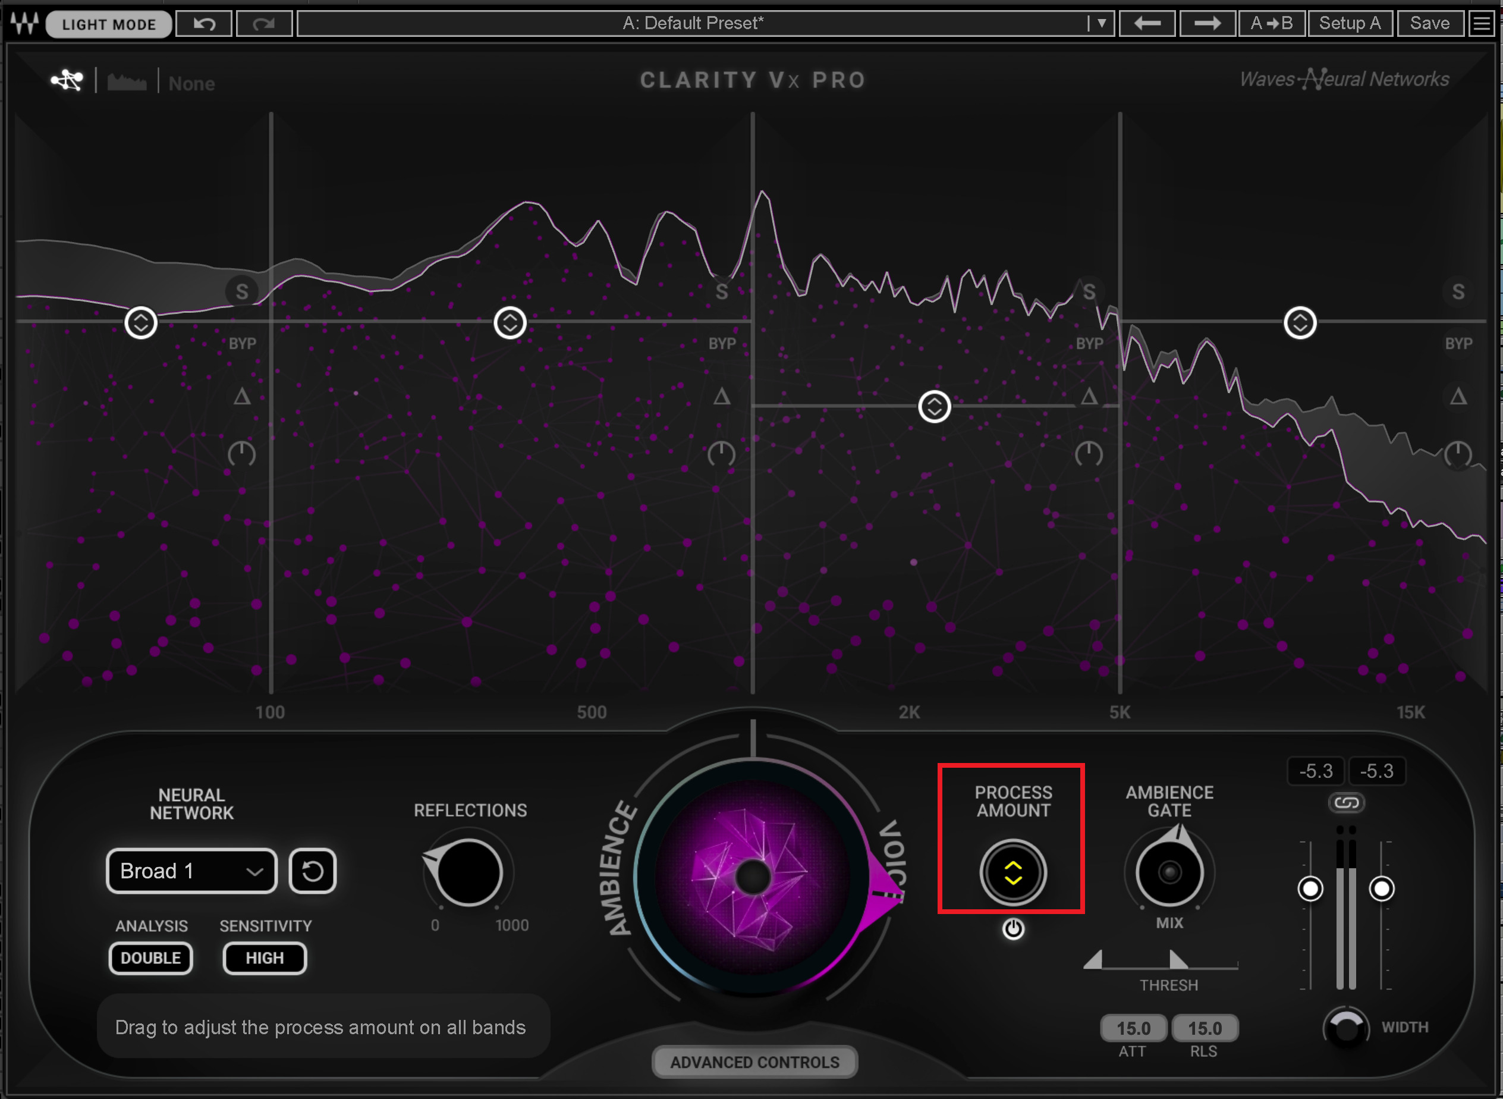Click the left output fader handle
Image resolution: width=1503 pixels, height=1099 pixels.
(x=1310, y=889)
